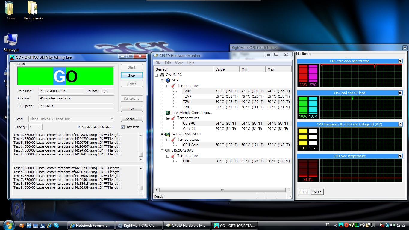The height and width of the screenshot is (230, 409).
Task: Click the lower ORTHOS log scrollbar thumb
Action: 141,188
